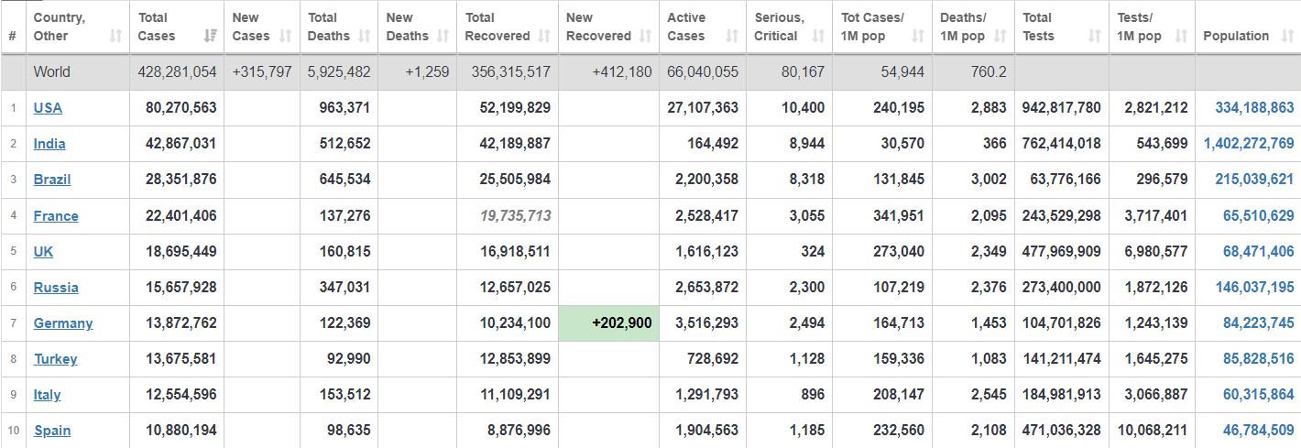The width and height of the screenshot is (1301, 448).
Task: Open the Germany country link
Action: coord(63,323)
